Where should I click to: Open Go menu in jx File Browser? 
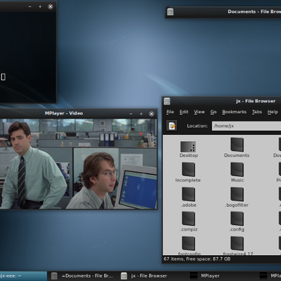[214, 112]
